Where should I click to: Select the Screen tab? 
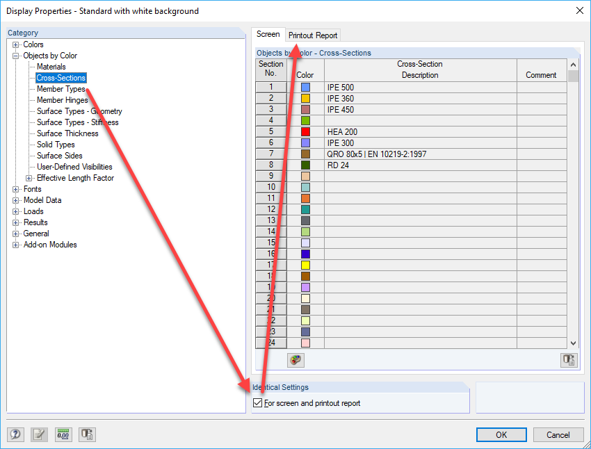point(268,33)
